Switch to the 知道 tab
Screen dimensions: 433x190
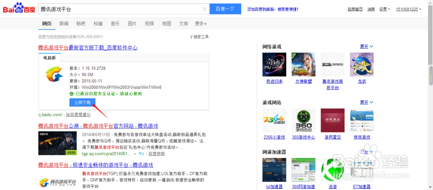click(x=98, y=23)
